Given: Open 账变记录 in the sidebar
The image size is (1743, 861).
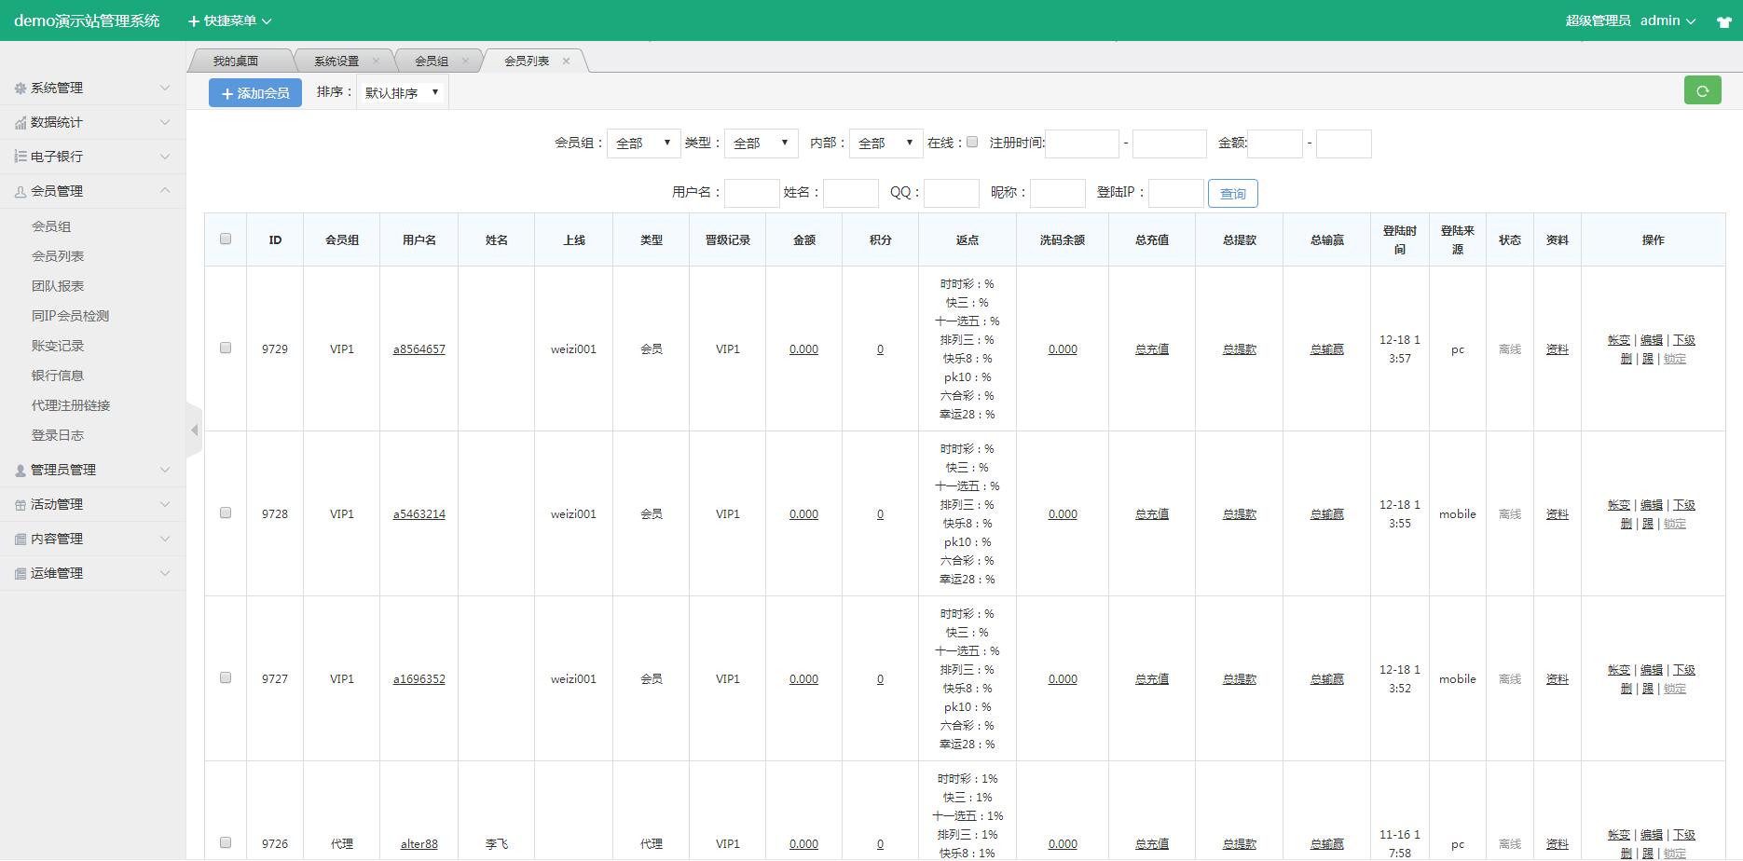Looking at the screenshot, I should [x=58, y=346].
